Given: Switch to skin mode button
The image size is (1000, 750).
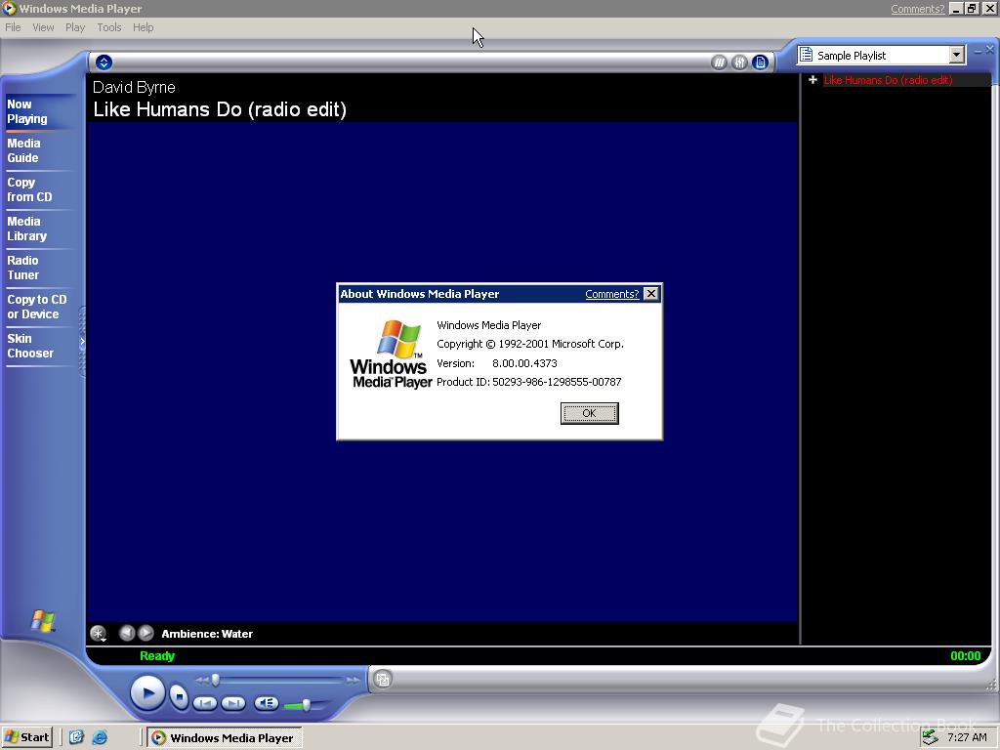Looking at the screenshot, I should (x=383, y=680).
